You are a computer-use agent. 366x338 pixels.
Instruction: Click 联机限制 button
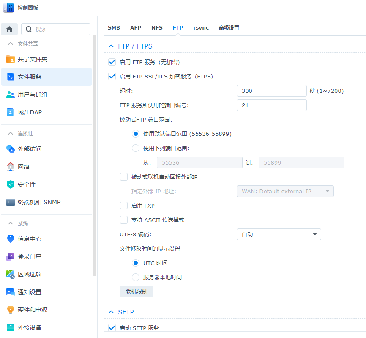137,292
